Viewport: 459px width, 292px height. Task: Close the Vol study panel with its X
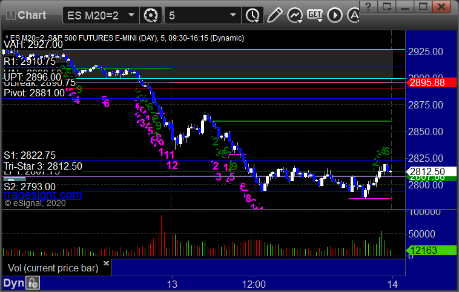pos(106,263)
